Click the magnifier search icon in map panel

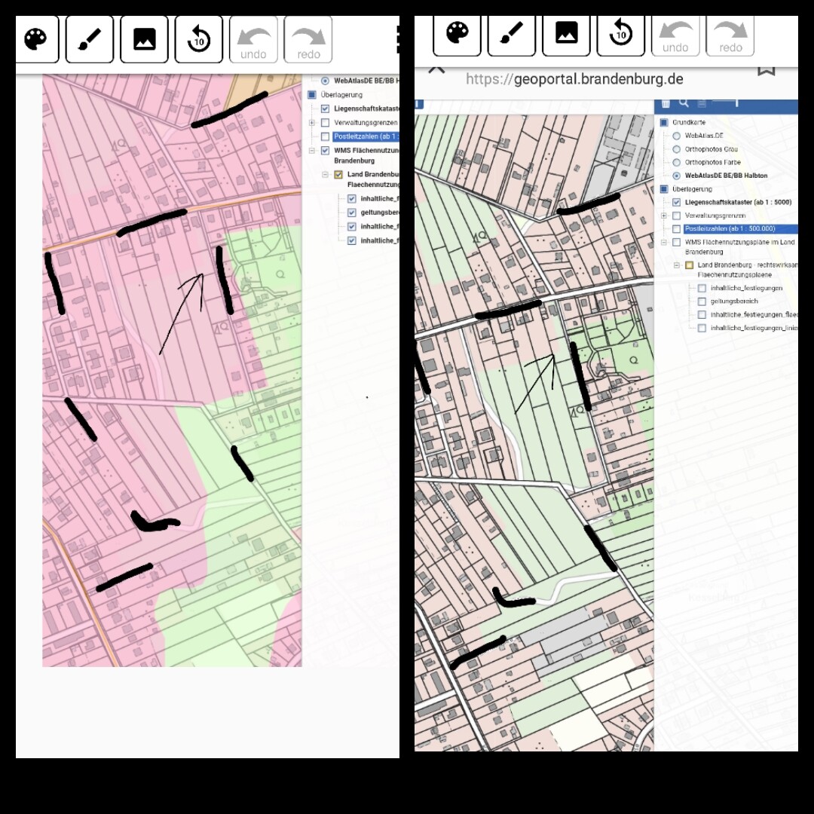pos(684,103)
